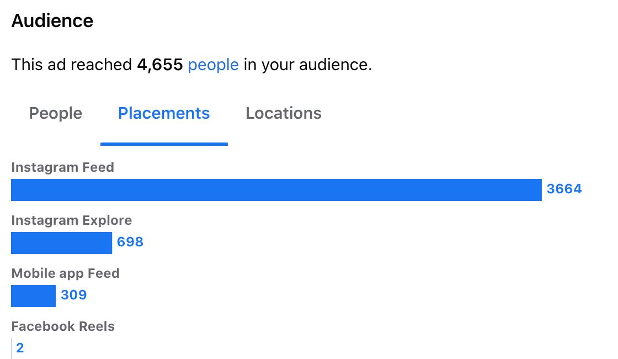This screenshot has height=359, width=618.
Task: Click the 698 value label
Action: 130,242
